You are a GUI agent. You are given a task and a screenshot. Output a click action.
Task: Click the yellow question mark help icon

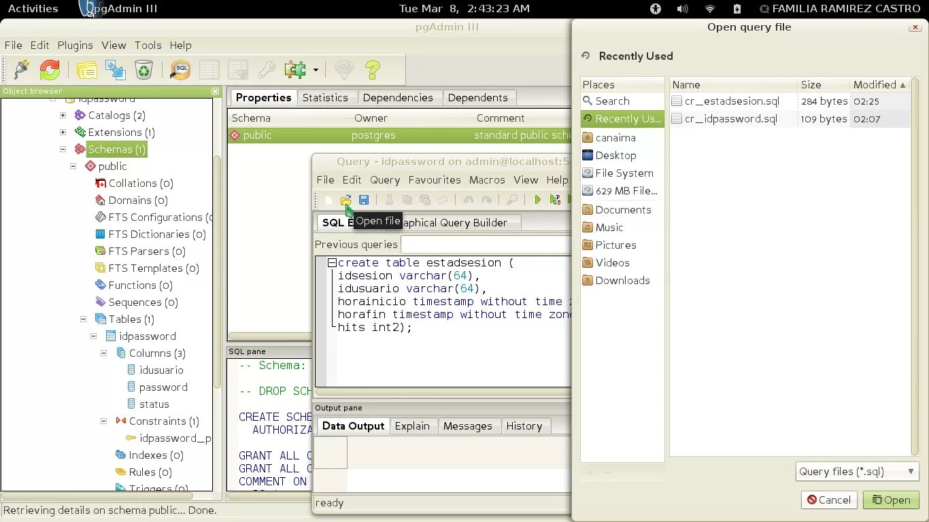pyautogui.click(x=373, y=69)
